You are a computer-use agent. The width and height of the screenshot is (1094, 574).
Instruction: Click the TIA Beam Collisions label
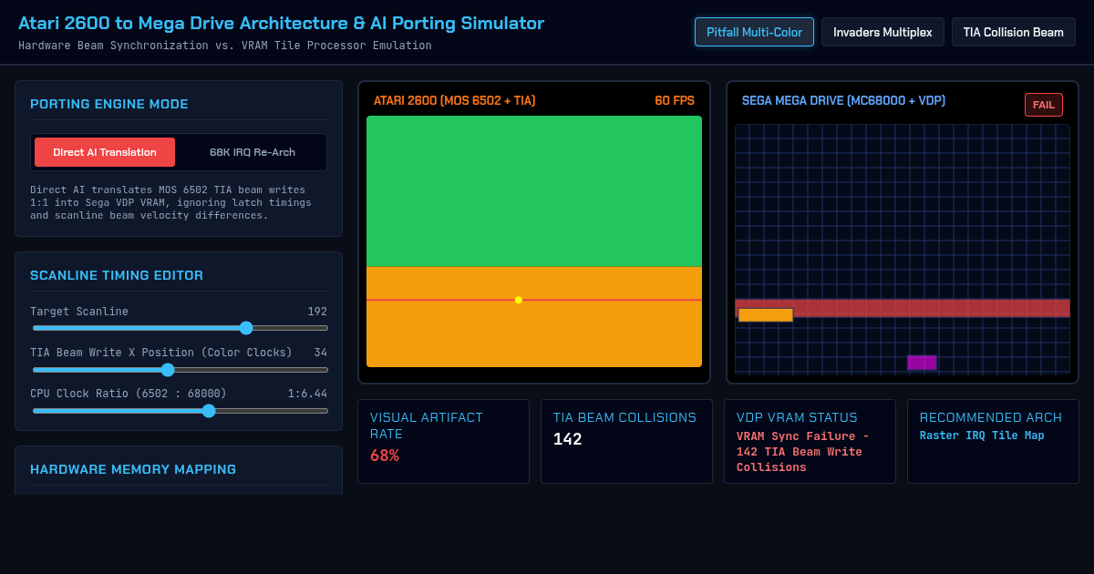point(624,417)
